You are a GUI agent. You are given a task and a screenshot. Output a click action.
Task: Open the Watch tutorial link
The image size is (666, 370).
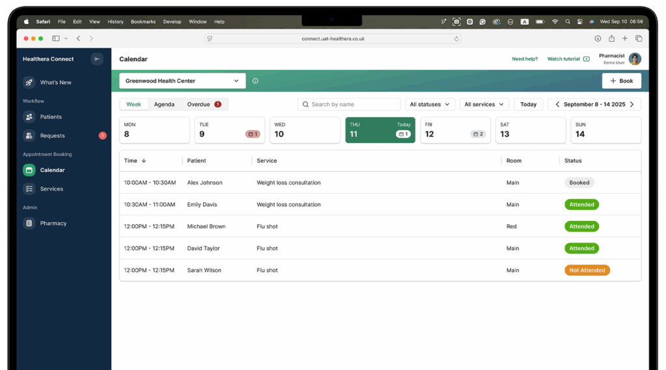click(568, 59)
